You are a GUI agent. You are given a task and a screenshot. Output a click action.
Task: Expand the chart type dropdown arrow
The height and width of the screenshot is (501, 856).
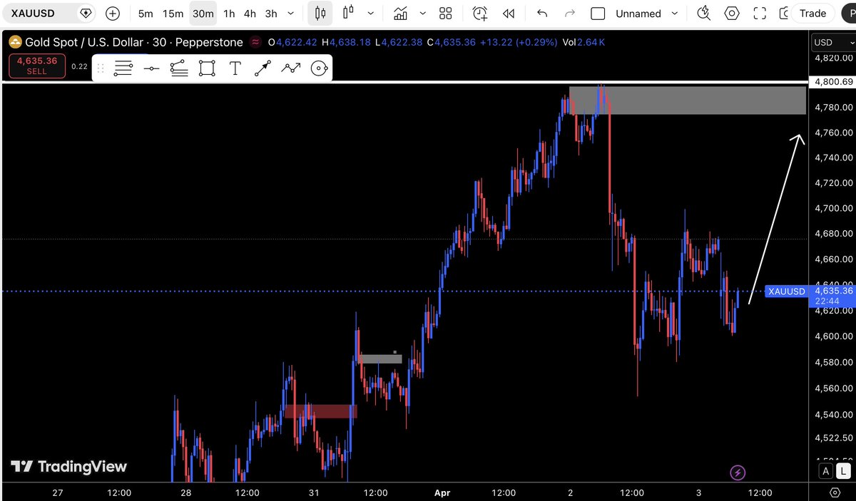click(x=372, y=13)
